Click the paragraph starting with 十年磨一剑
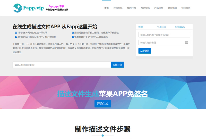206x139 pixels. click(71, 48)
